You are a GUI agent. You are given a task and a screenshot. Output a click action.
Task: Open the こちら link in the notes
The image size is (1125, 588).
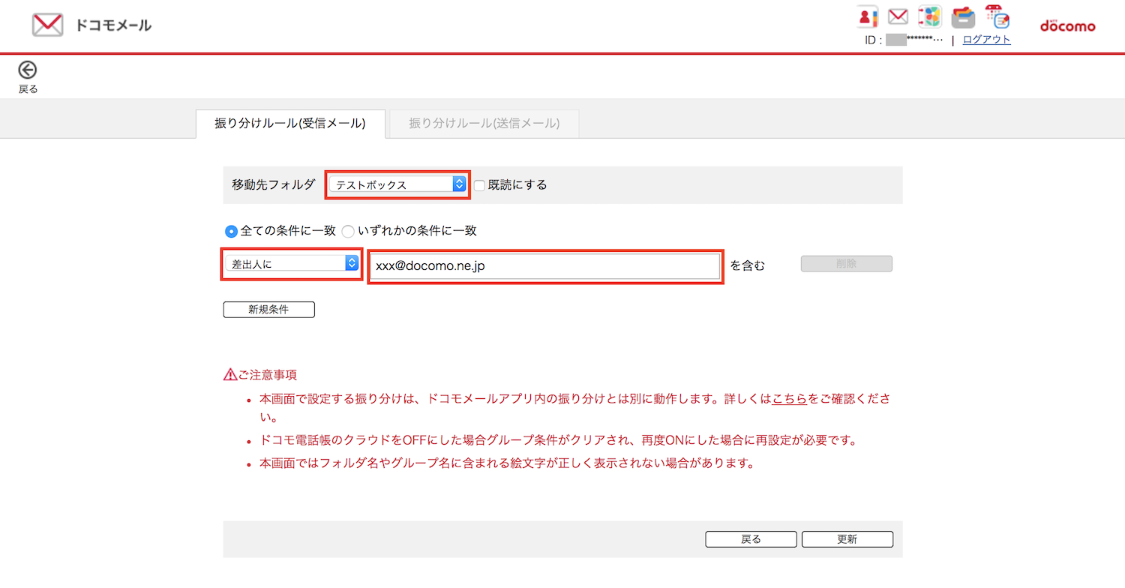(x=789, y=400)
